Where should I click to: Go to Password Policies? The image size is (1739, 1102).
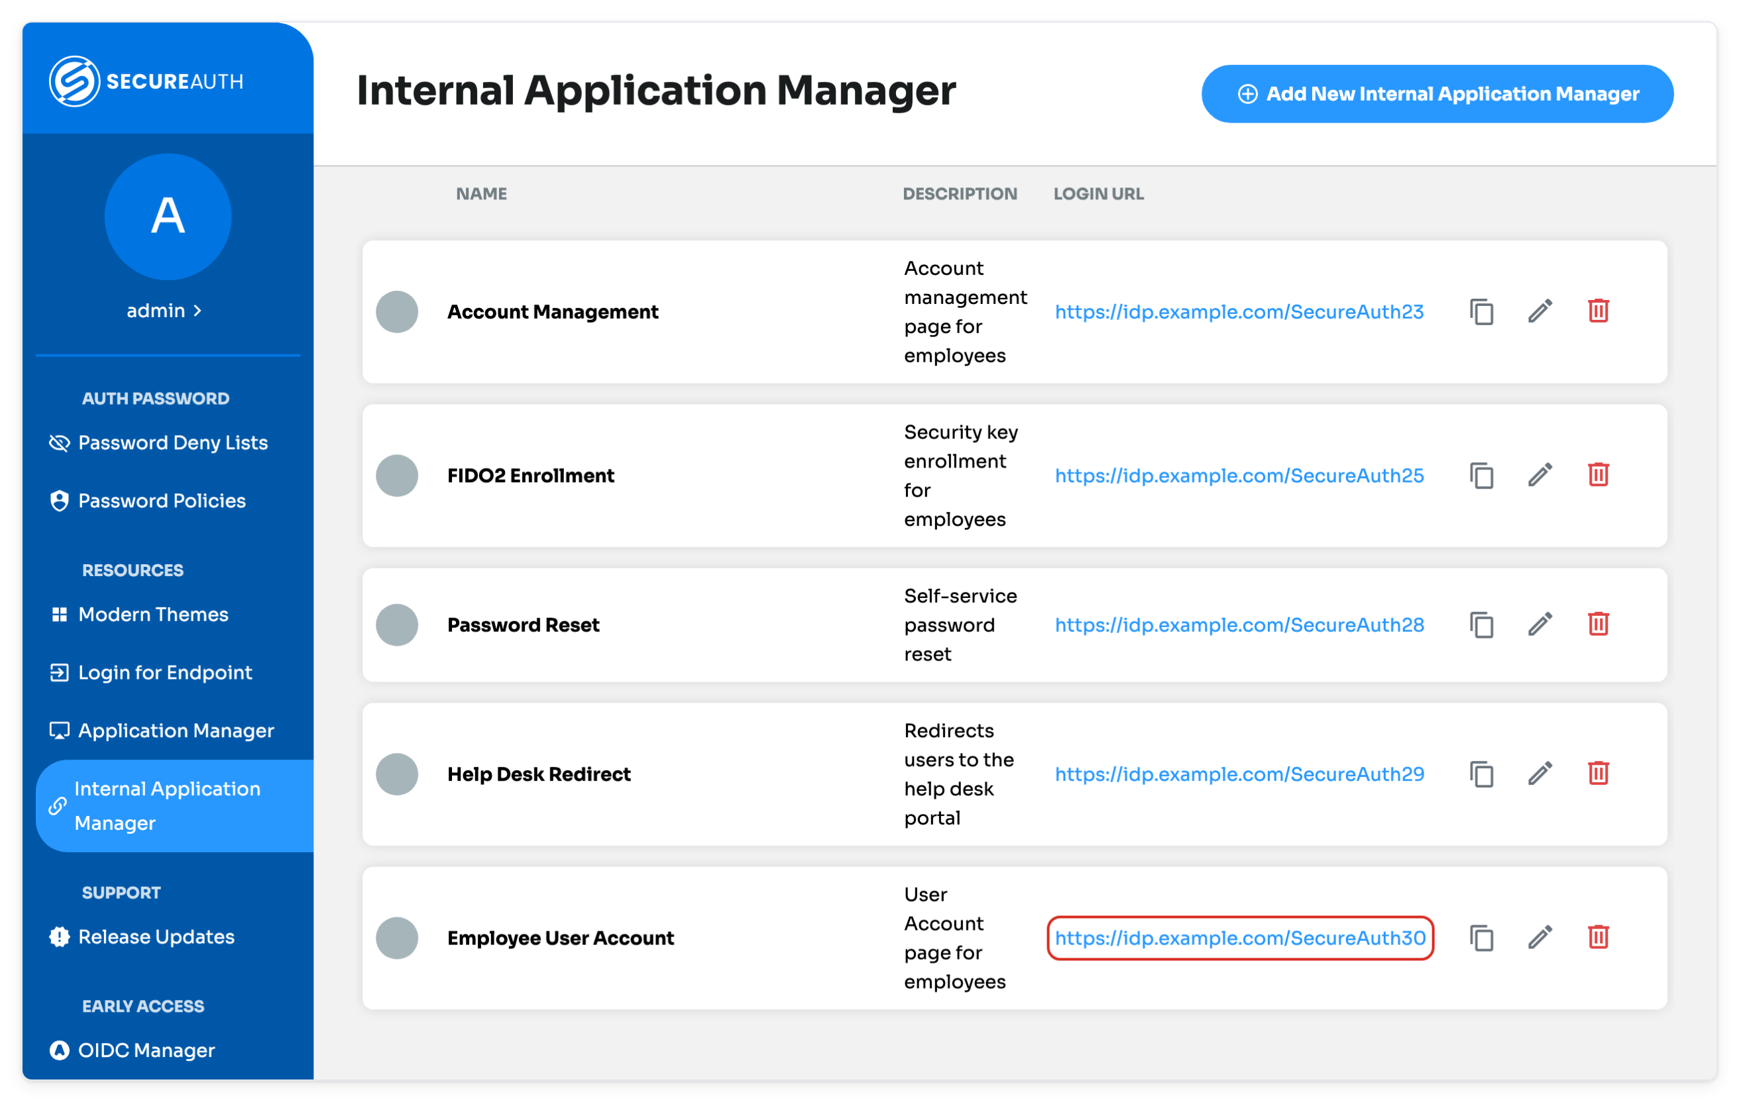(x=148, y=501)
